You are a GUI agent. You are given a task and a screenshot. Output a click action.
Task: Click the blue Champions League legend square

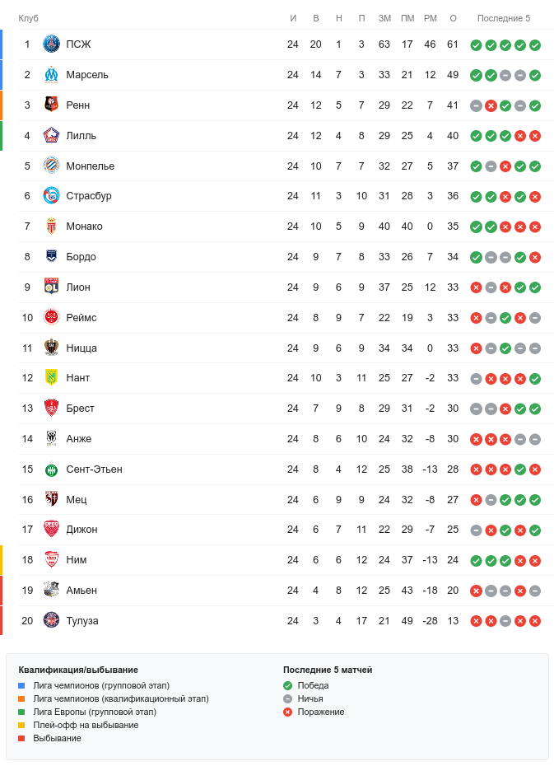click(x=22, y=685)
